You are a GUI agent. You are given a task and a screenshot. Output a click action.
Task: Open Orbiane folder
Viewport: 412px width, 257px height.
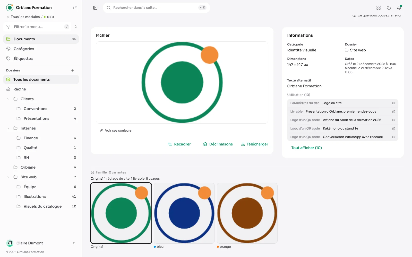(x=45, y=167)
